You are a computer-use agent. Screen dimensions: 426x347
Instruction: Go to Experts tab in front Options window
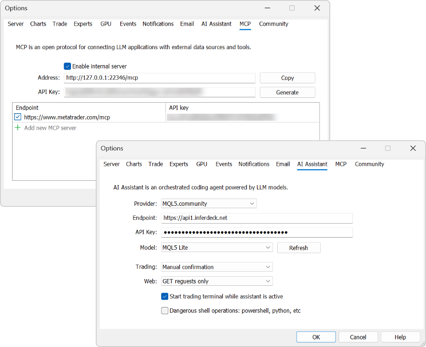(179, 164)
